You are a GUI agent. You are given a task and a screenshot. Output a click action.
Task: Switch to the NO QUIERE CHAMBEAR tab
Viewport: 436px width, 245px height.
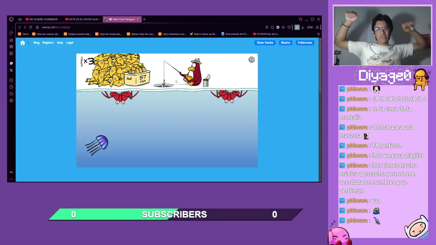click(42, 19)
